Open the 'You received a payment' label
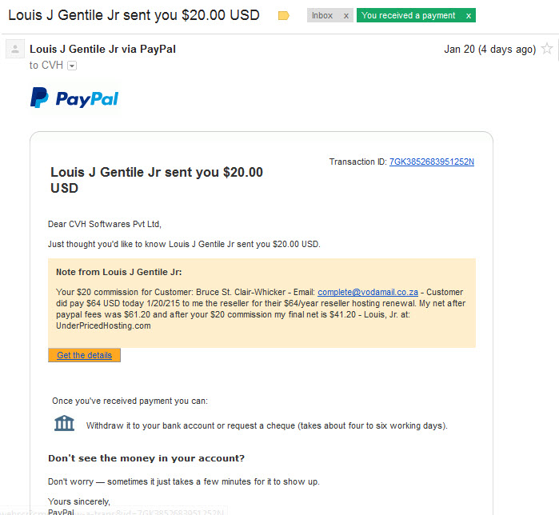 point(408,16)
